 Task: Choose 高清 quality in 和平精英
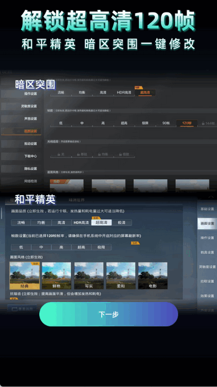pos(61,223)
